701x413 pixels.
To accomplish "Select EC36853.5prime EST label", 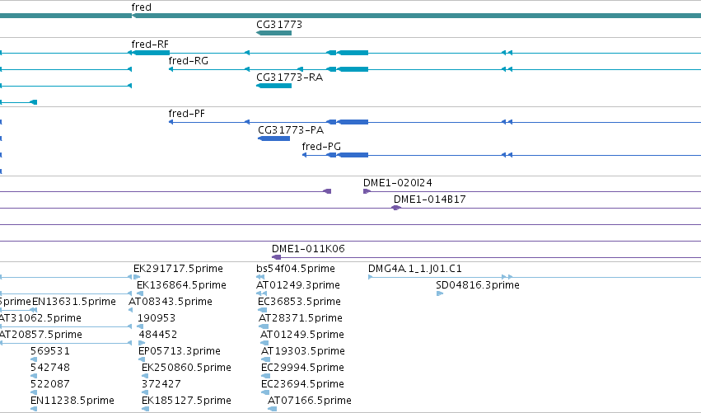I will coord(299,302).
